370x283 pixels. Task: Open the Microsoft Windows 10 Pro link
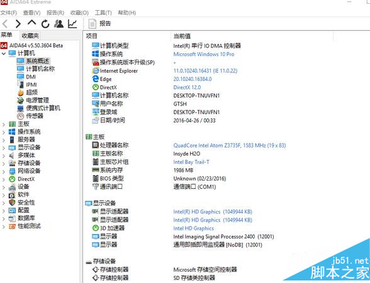(x=204, y=54)
